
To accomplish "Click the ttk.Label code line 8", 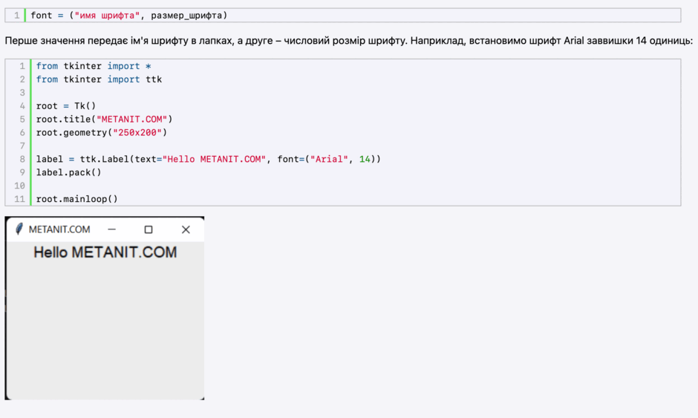I will pyautogui.click(x=209, y=159).
